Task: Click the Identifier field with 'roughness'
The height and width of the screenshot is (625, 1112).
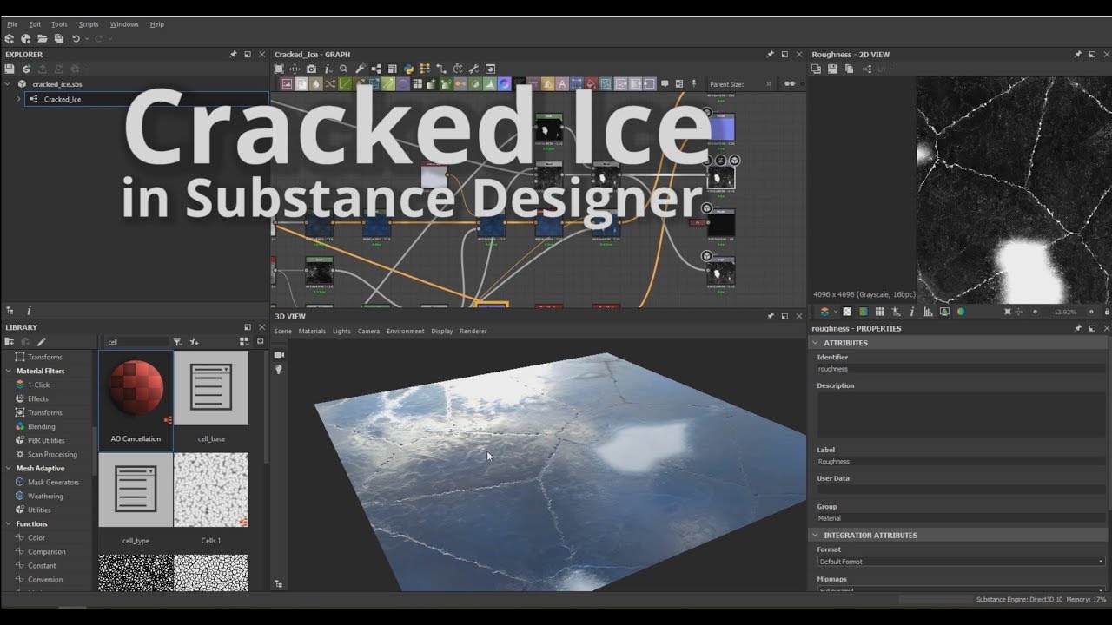Action: (x=961, y=369)
